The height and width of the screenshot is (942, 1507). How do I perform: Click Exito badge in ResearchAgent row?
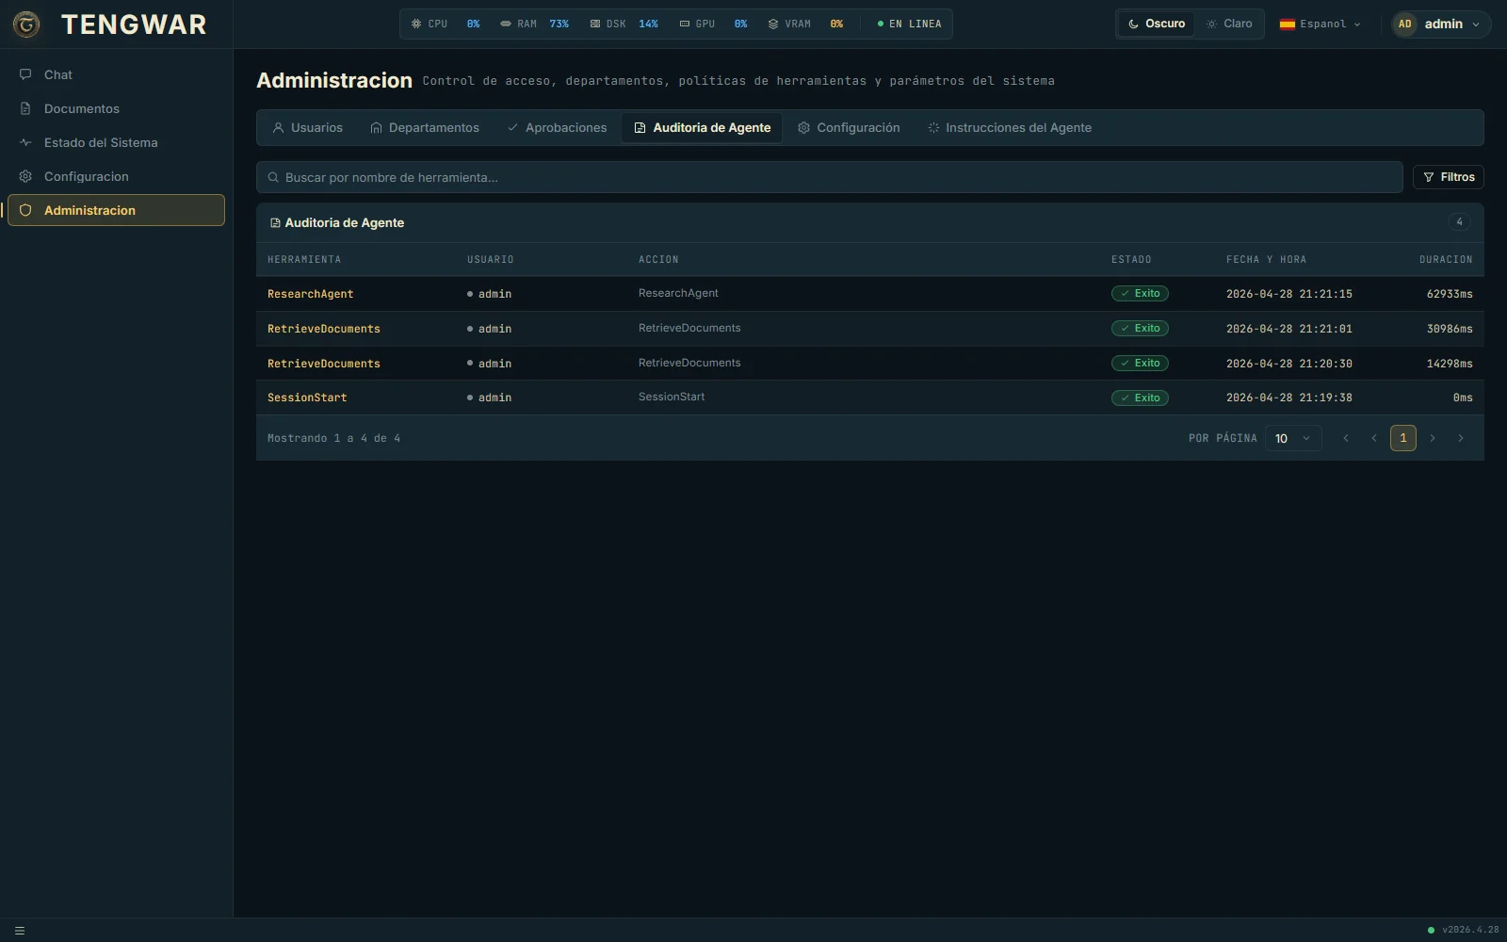coord(1140,294)
